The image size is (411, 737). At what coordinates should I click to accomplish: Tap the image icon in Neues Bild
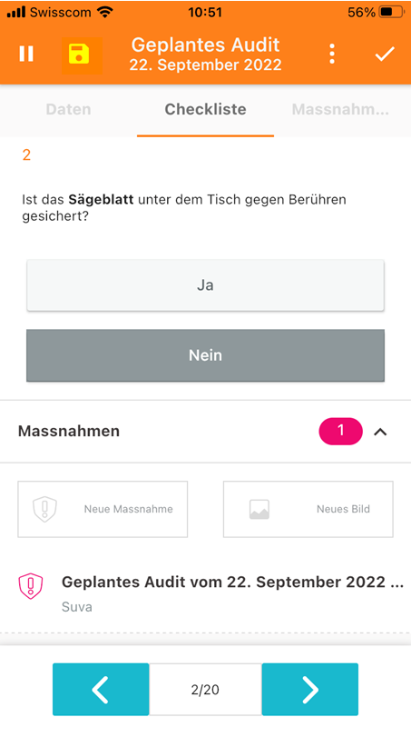click(259, 510)
